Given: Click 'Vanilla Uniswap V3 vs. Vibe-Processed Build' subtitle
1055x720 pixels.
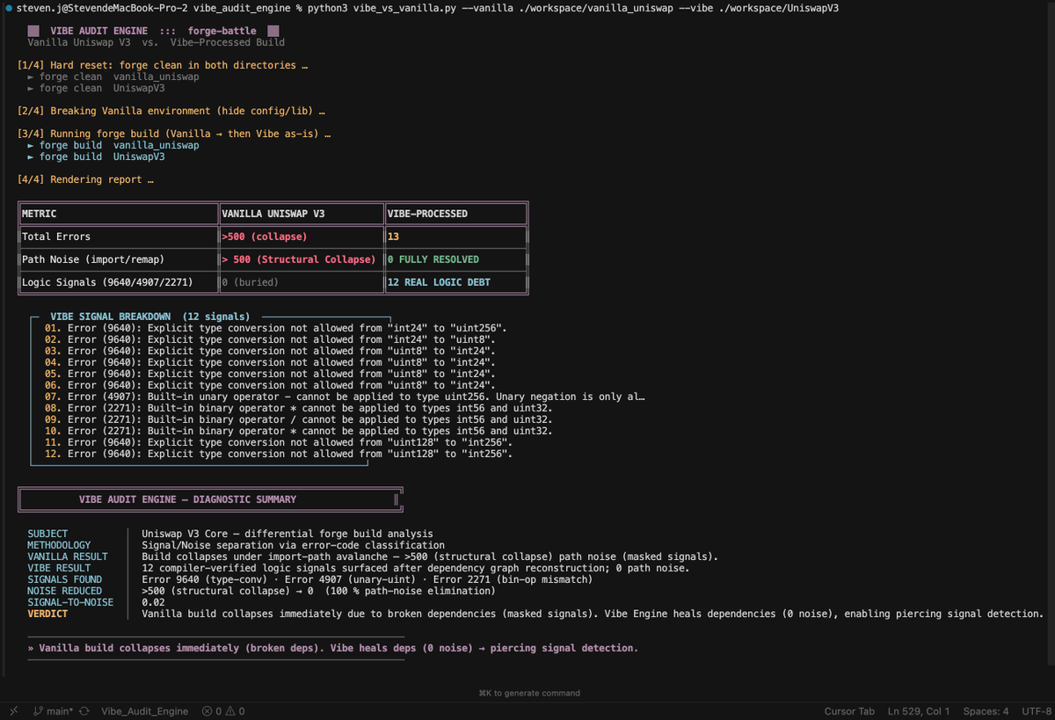Looking at the screenshot, I should [156, 42].
